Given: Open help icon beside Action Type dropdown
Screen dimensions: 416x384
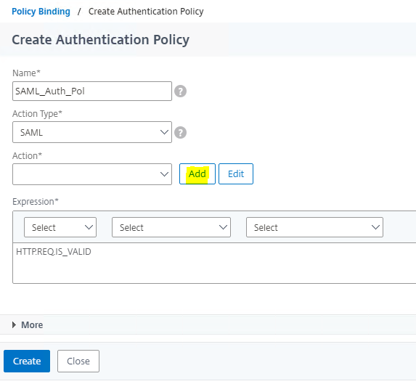Looking at the screenshot, I should pos(180,133).
